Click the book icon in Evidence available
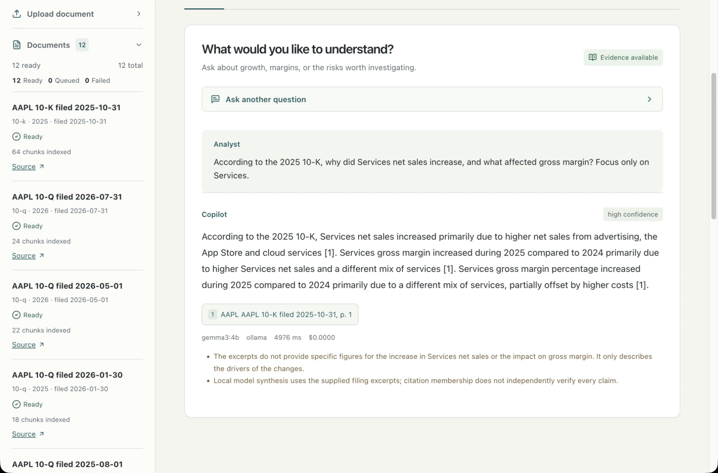Screen dimensions: 718x473 click(593, 57)
